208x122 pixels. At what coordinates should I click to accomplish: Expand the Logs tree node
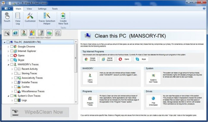click(x=12, y=100)
